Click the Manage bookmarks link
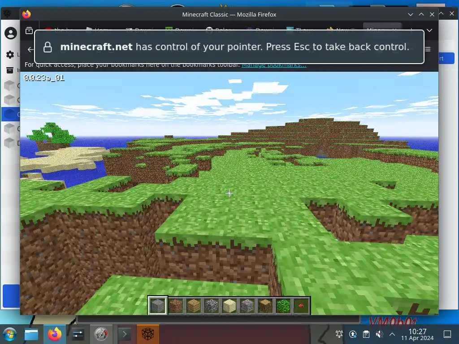 click(274, 65)
